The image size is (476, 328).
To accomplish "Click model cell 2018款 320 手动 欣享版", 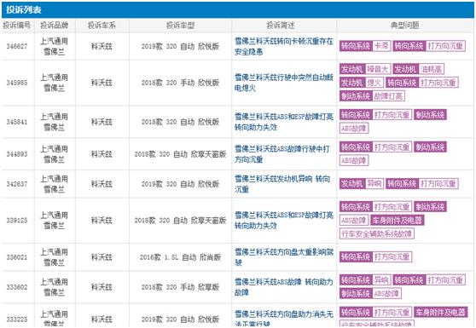I will [x=180, y=287].
